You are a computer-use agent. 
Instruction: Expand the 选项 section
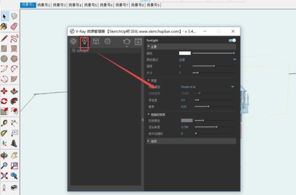pyautogui.click(x=148, y=141)
